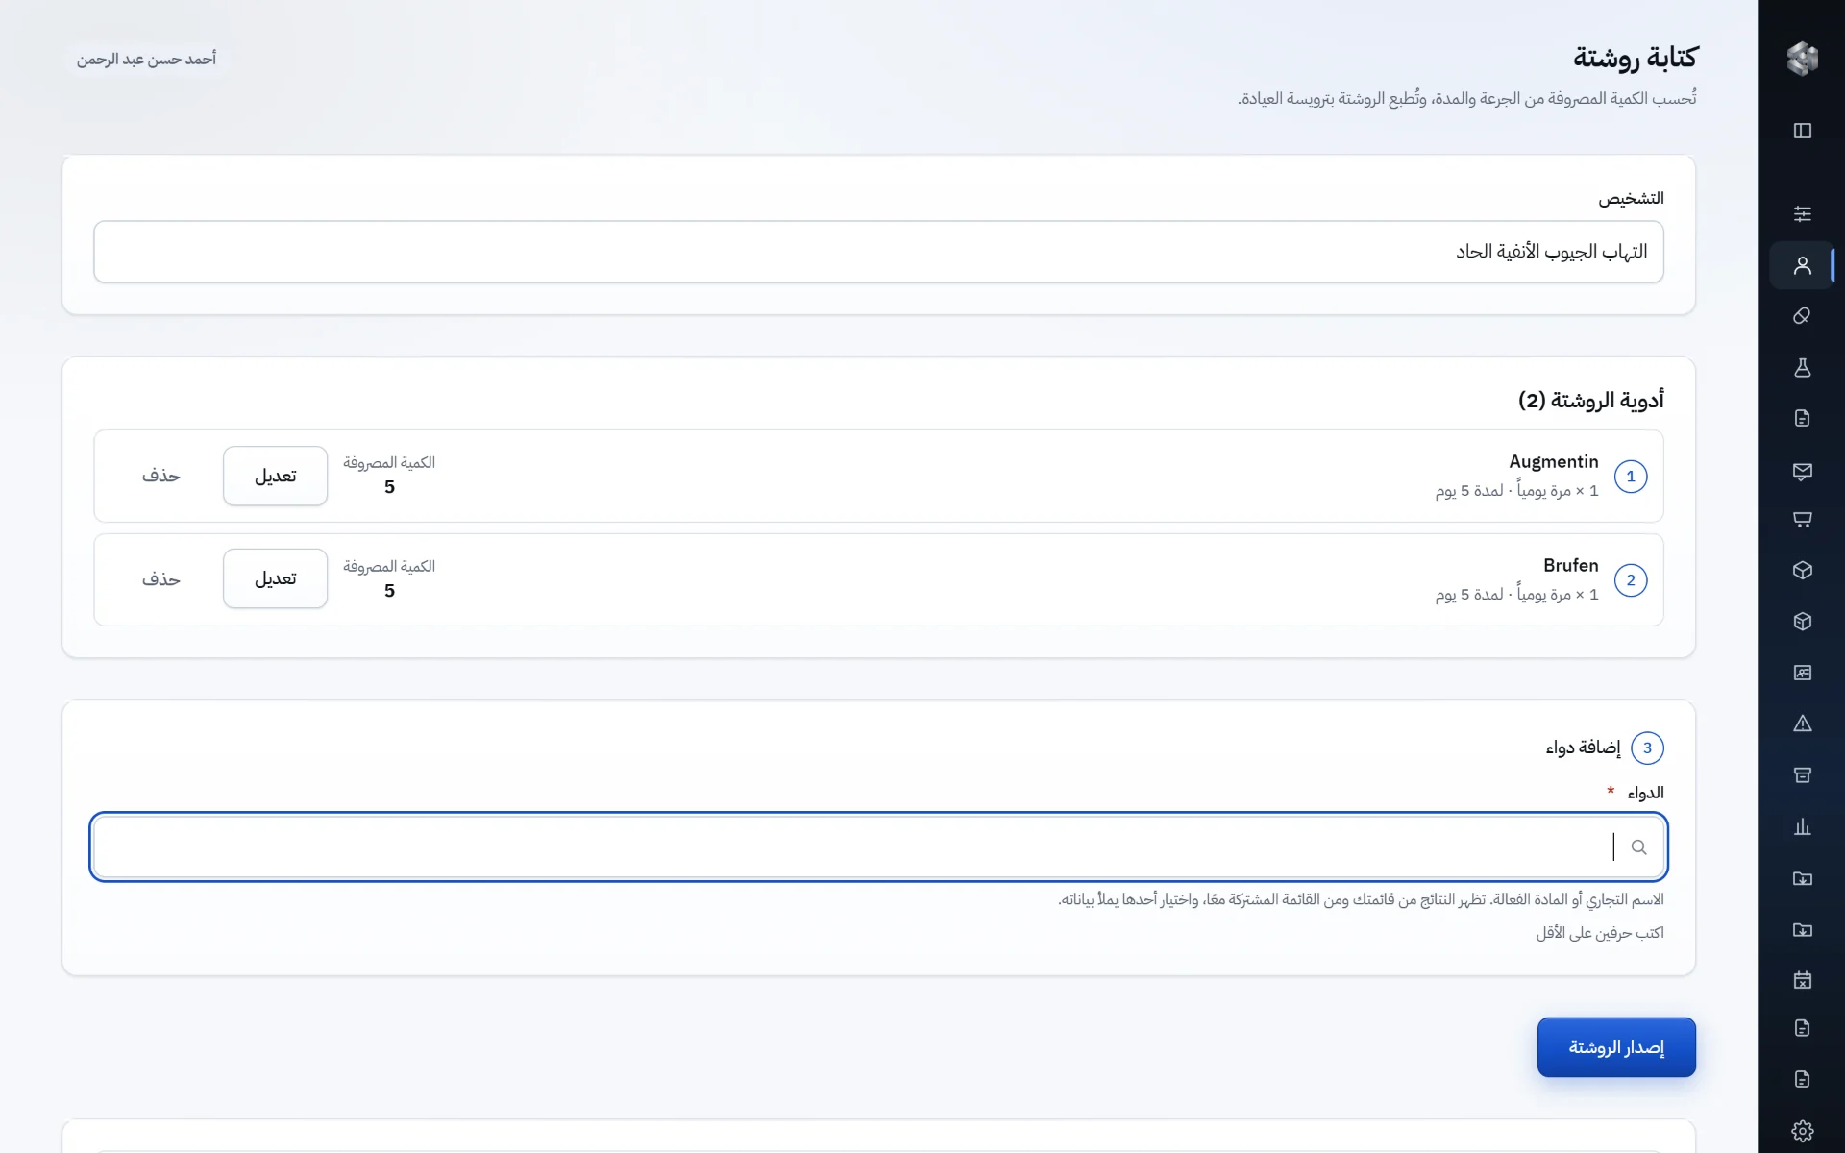
Task: Click تعديل for Augmentin
Action: pyautogui.click(x=275, y=476)
